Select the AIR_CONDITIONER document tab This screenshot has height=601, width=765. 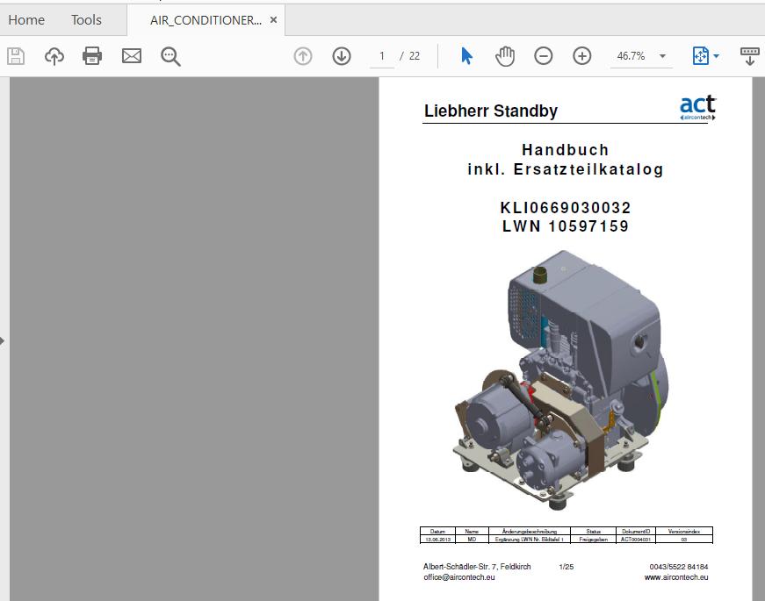coord(206,20)
